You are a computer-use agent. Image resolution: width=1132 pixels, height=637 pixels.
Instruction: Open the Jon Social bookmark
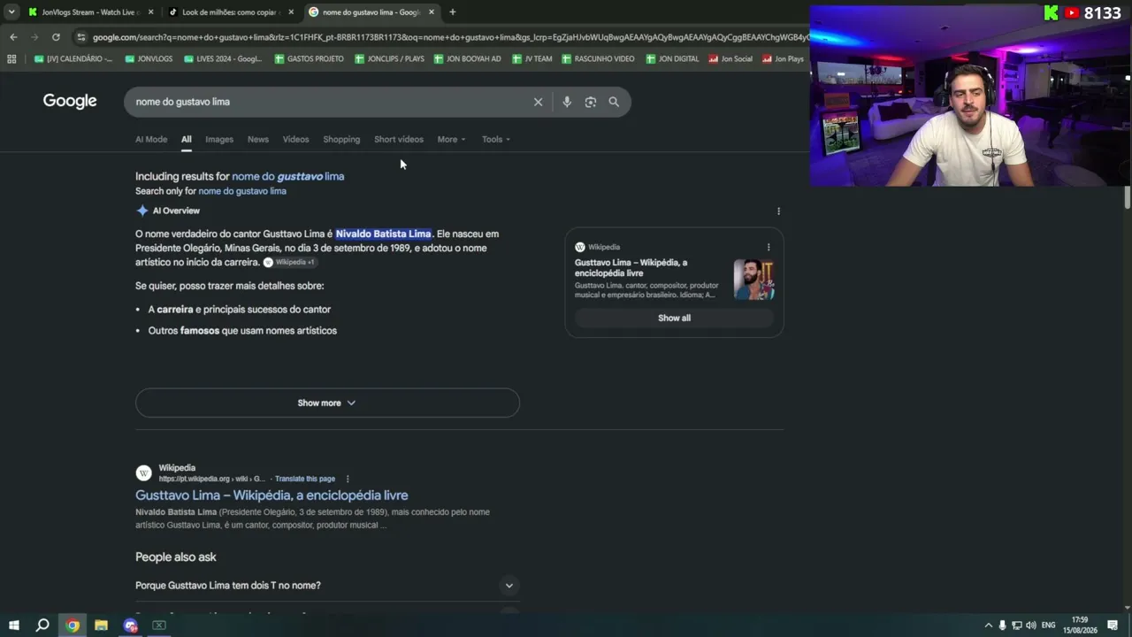[730, 59]
